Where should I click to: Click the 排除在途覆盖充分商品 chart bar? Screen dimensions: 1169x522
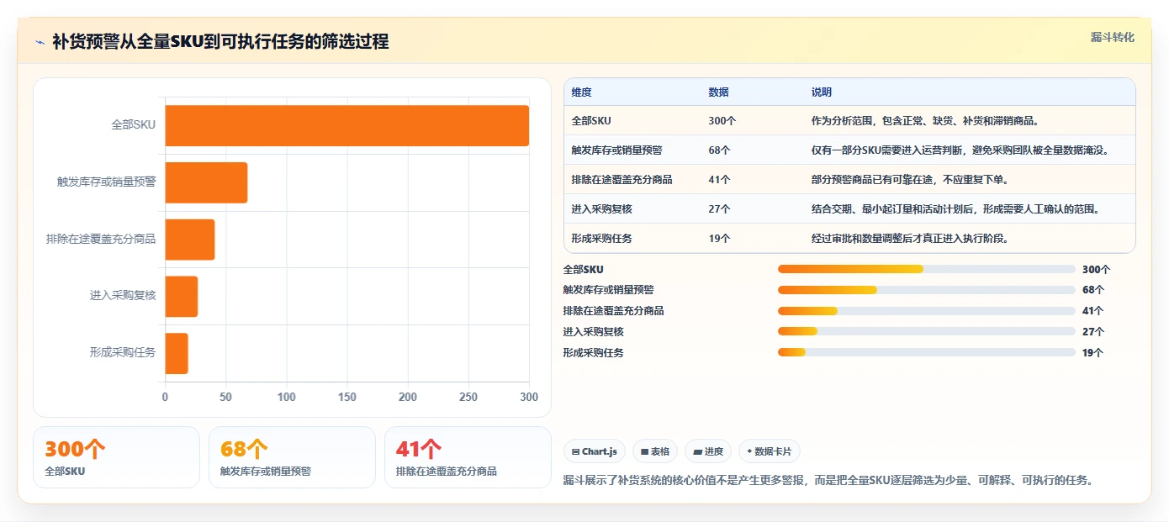click(190, 240)
